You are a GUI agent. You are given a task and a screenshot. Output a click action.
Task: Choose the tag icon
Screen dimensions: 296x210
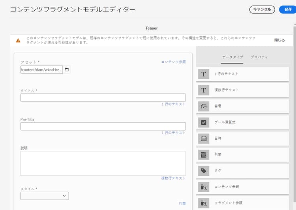click(204, 171)
